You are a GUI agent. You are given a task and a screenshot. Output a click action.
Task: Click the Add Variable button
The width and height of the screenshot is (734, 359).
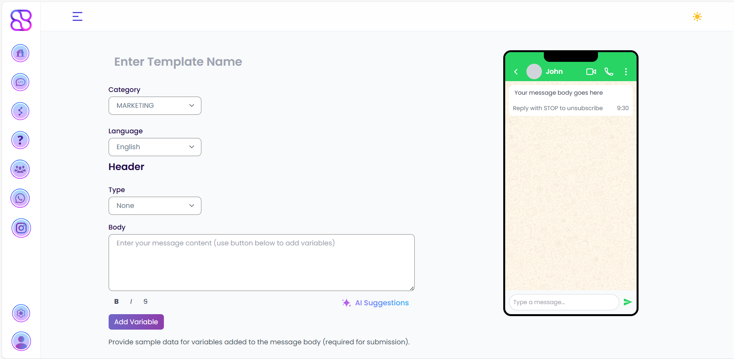(x=136, y=322)
